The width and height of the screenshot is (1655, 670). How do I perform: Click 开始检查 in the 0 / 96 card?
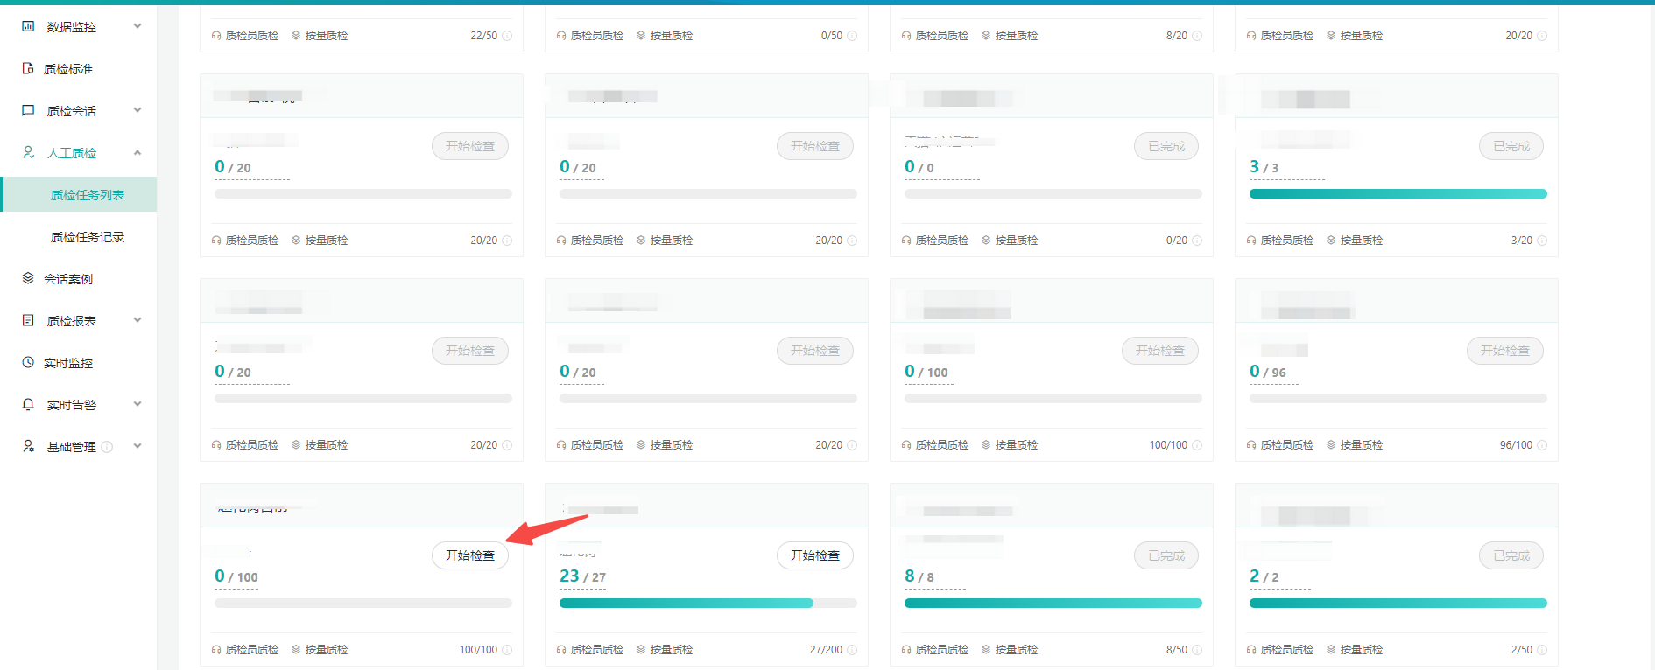[1505, 351]
